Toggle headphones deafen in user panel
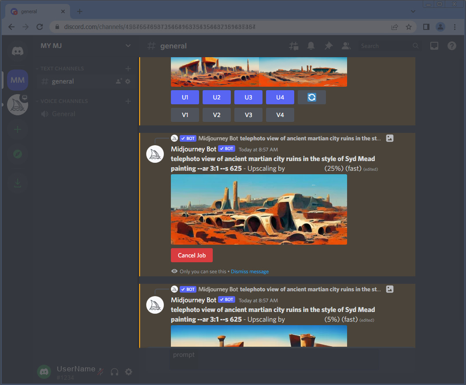Screen dimensions: 466x385 pyautogui.click(x=115, y=372)
